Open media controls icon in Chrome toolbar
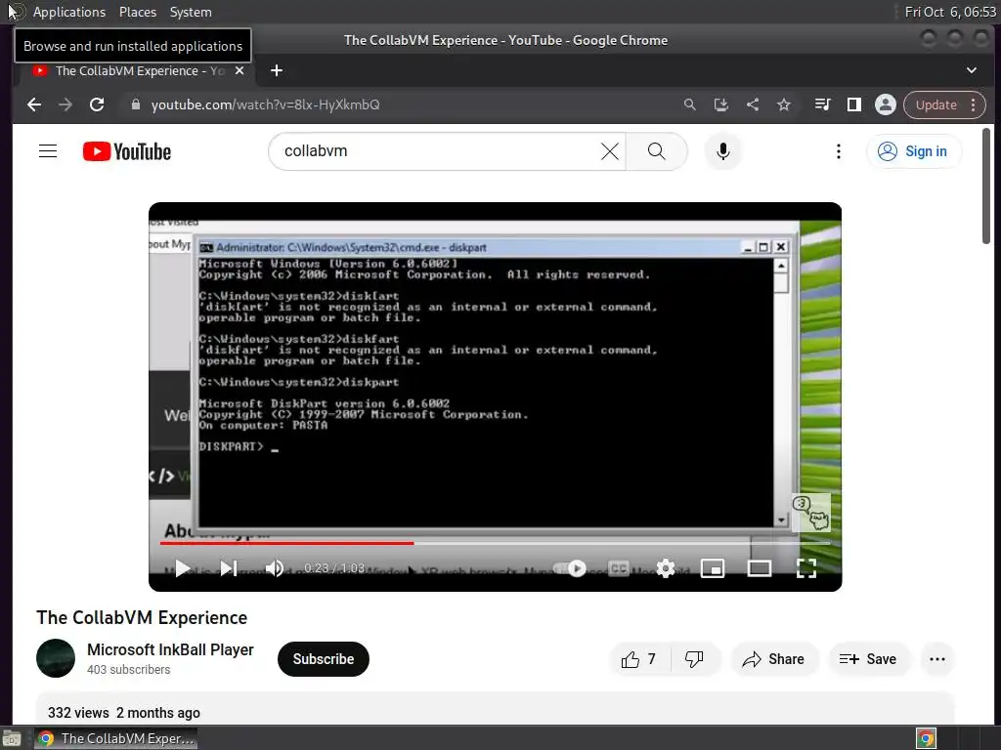 click(823, 104)
